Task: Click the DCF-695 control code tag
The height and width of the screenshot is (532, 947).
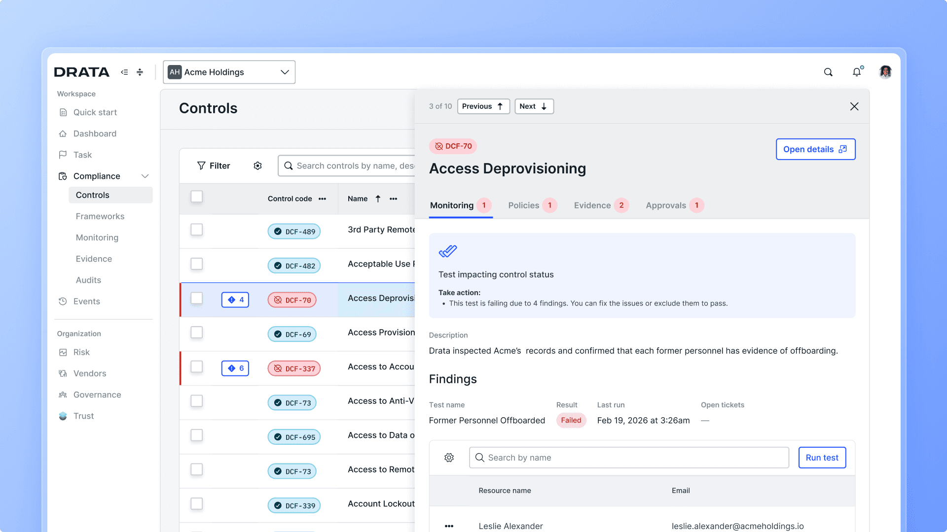Action: pos(294,437)
